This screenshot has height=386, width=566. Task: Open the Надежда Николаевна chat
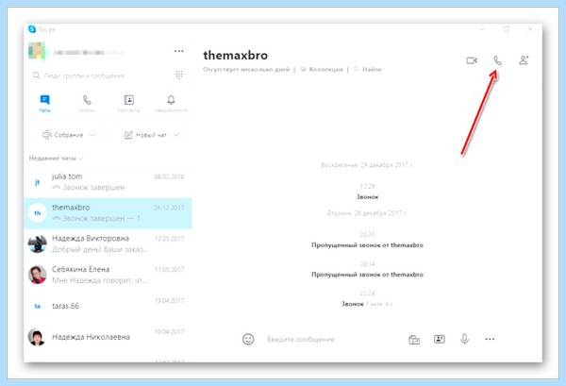(x=108, y=337)
